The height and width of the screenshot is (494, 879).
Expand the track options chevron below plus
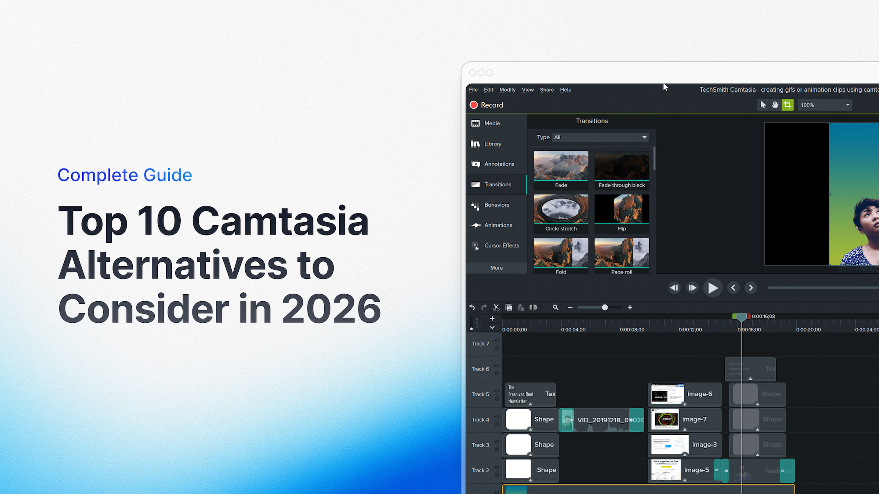(x=492, y=328)
